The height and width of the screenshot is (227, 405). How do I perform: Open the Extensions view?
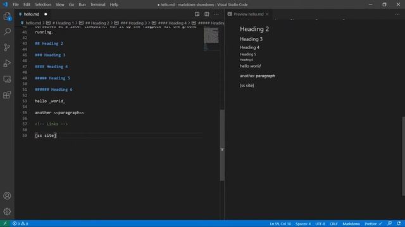(x=7, y=95)
